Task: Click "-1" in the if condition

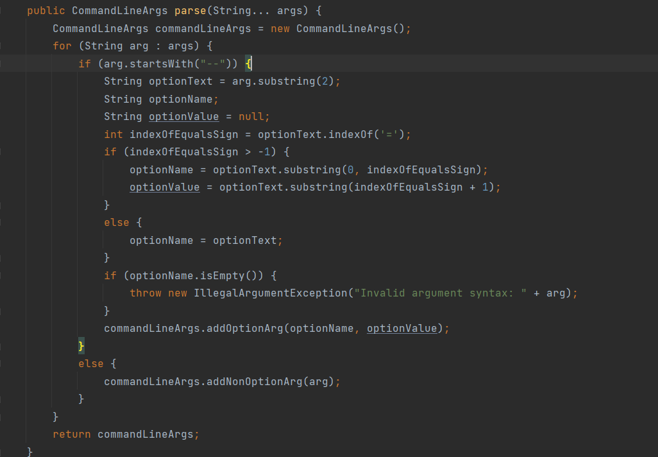Action: 264,151
